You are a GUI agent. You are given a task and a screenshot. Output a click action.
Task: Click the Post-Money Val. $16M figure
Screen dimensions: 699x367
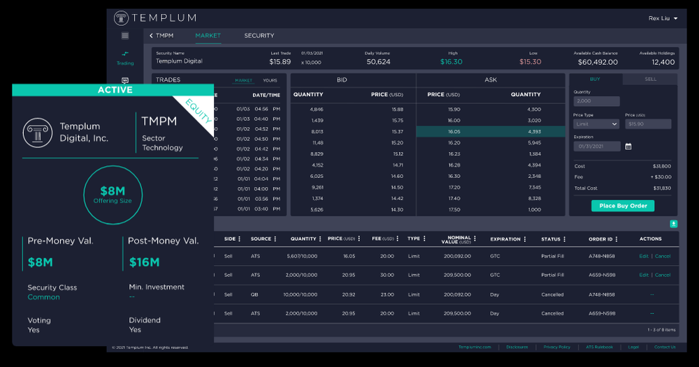[145, 262]
